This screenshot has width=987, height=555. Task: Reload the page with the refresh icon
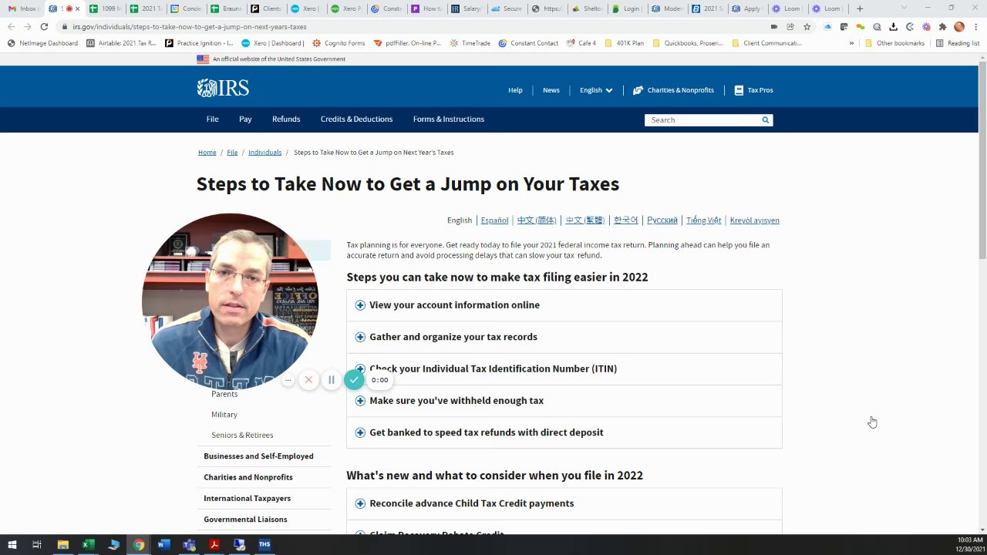tap(44, 27)
